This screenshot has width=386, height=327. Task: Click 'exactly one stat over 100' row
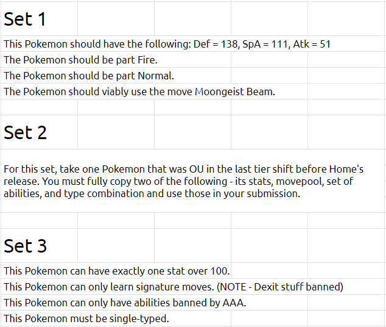click(x=117, y=271)
